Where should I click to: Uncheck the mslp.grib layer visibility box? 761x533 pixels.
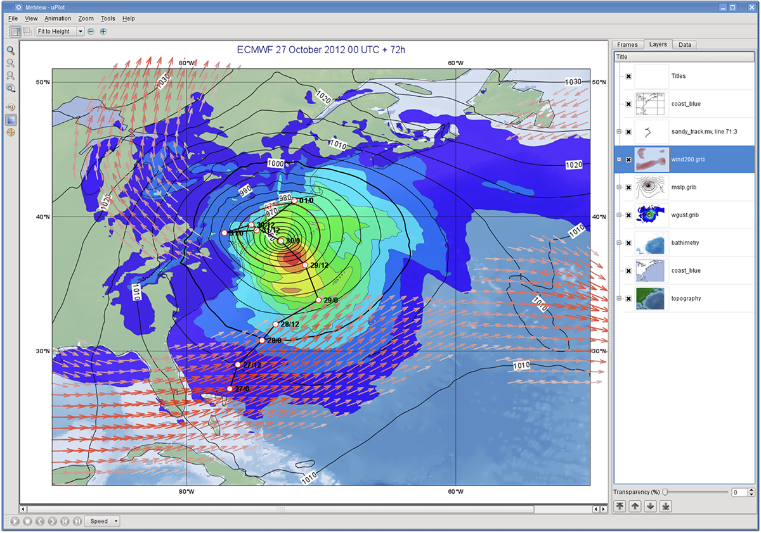click(628, 187)
